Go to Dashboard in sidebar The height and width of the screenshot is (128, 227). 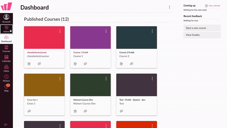click(6, 39)
